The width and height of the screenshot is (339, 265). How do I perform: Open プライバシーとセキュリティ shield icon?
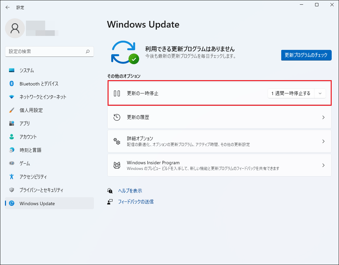coord(12,190)
